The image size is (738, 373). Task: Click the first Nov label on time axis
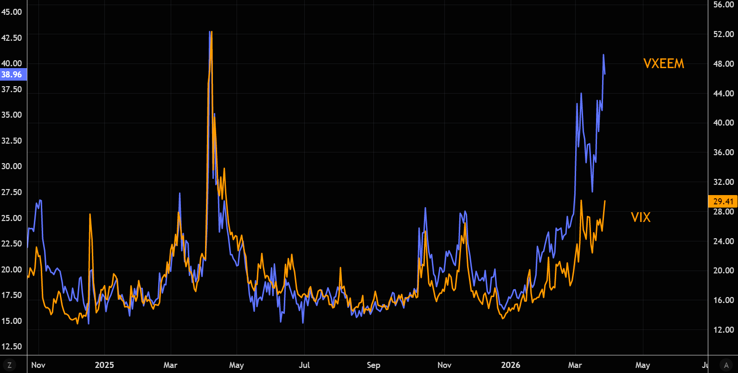click(38, 365)
